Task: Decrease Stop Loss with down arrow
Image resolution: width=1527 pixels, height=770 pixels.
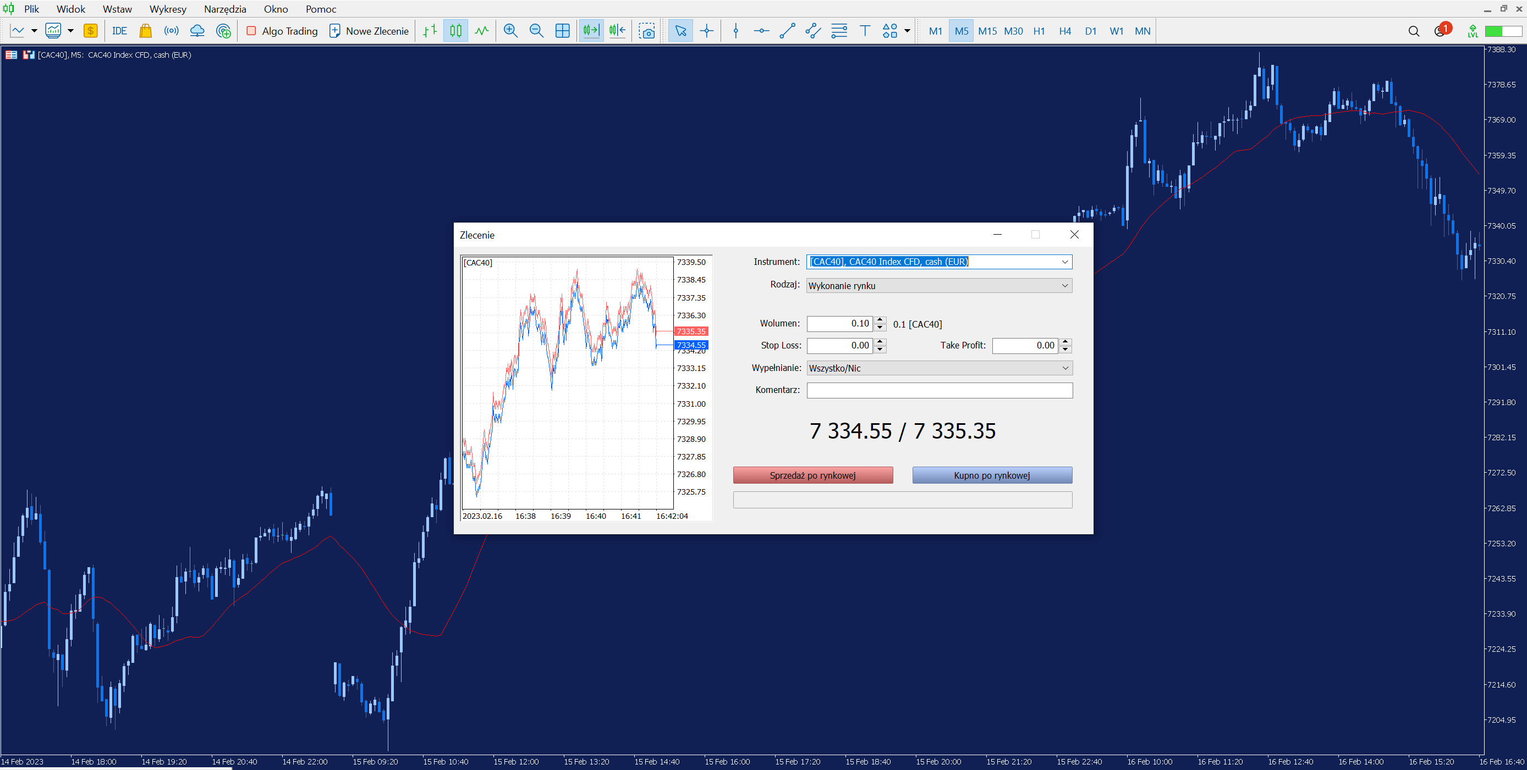Action: tap(880, 350)
